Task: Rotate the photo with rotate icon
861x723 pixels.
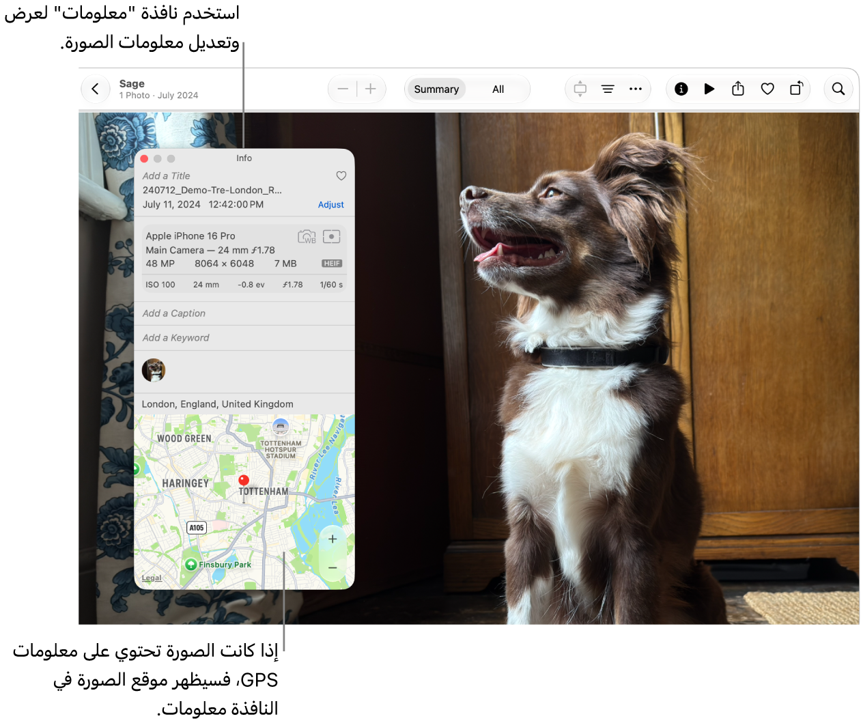Action: pyautogui.click(x=796, y=89)
